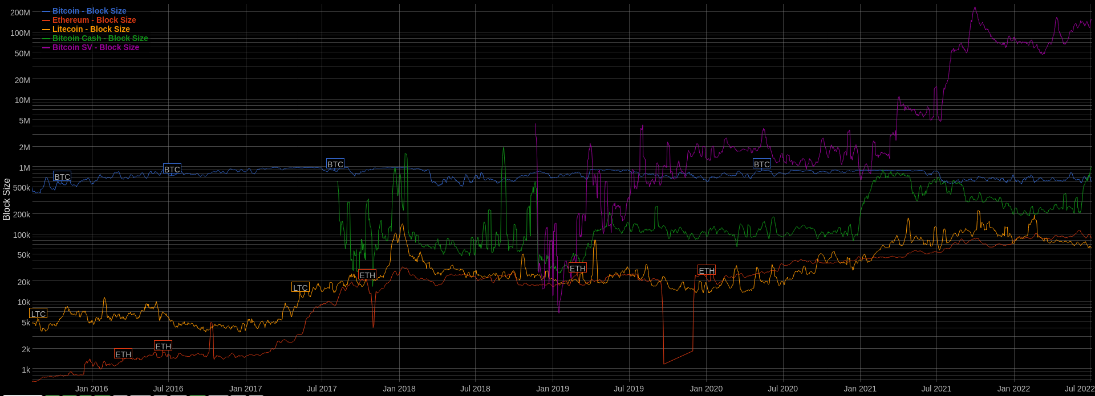The image size is (1095, 396).
Task: Click the Jan 2020 x-axis label
Action: coord(706,389)
